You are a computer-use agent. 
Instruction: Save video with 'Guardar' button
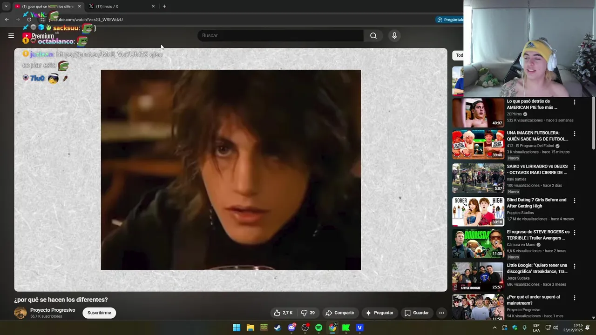[417, 313]
